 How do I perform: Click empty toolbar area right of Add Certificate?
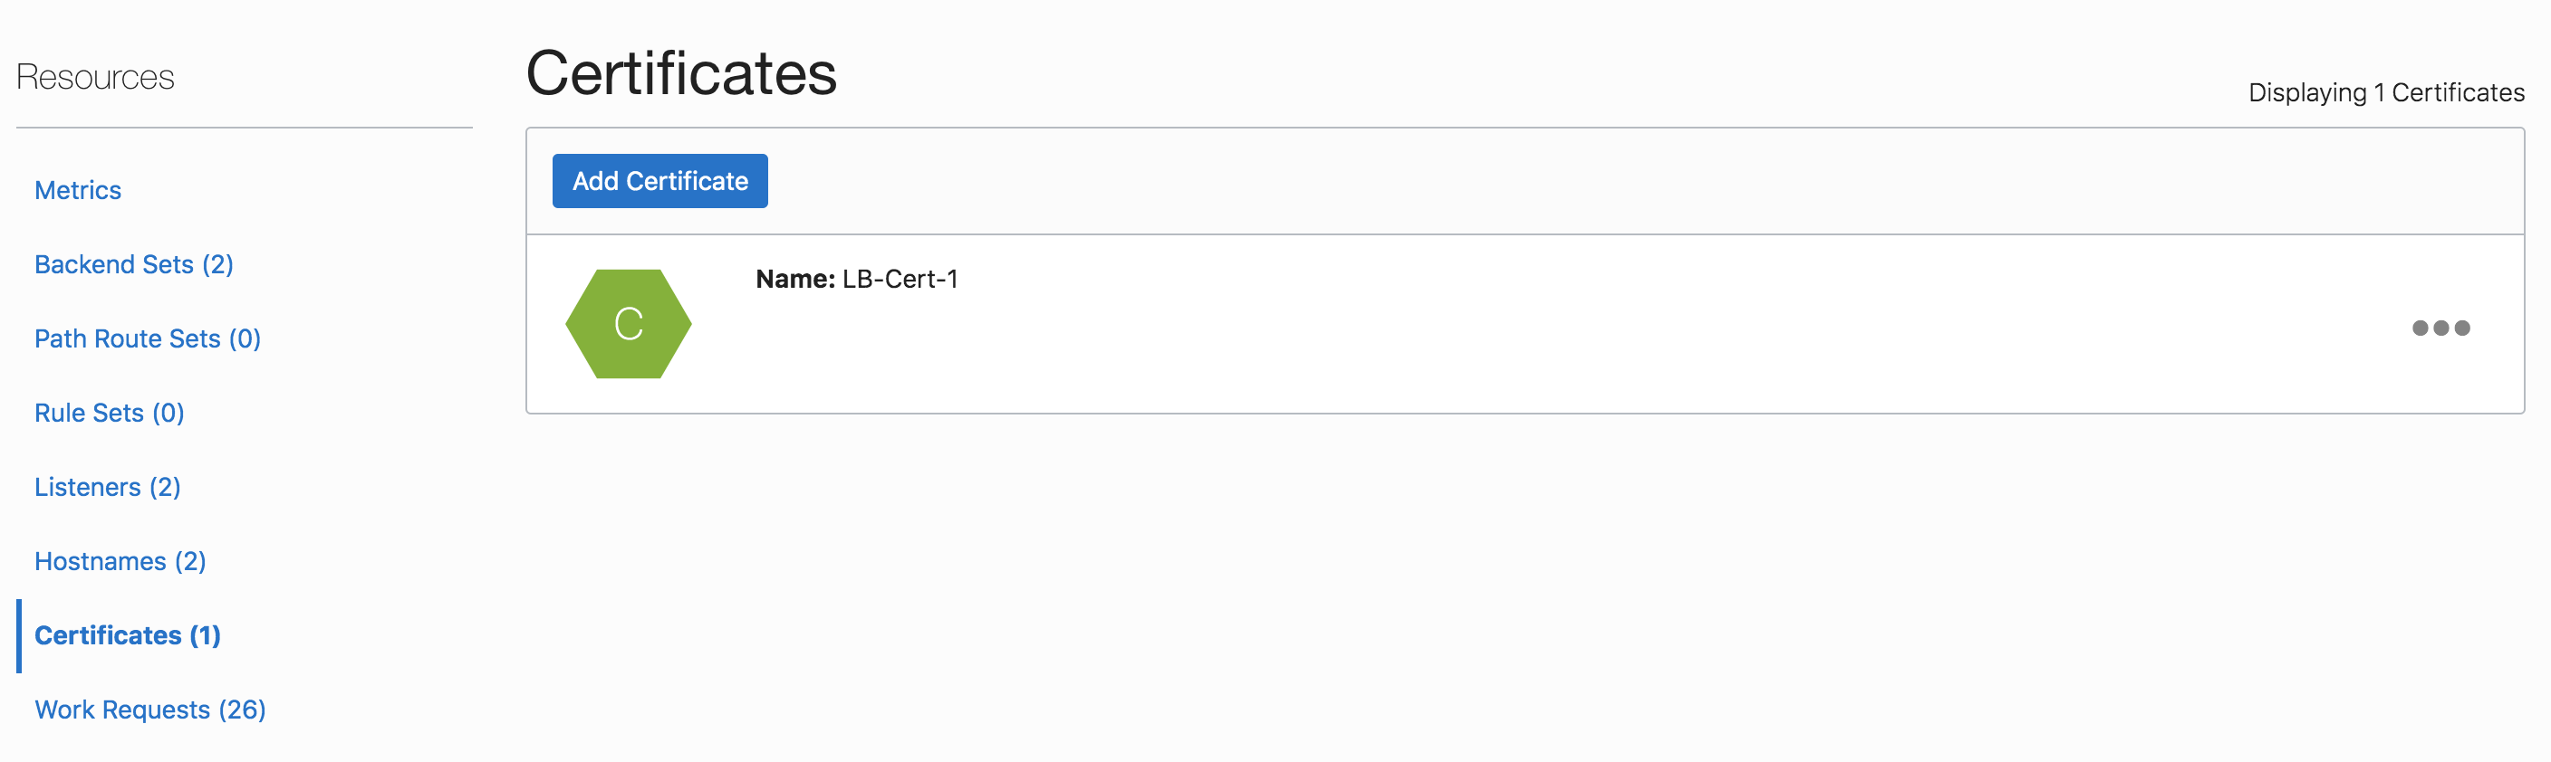tap(1584, 181)
